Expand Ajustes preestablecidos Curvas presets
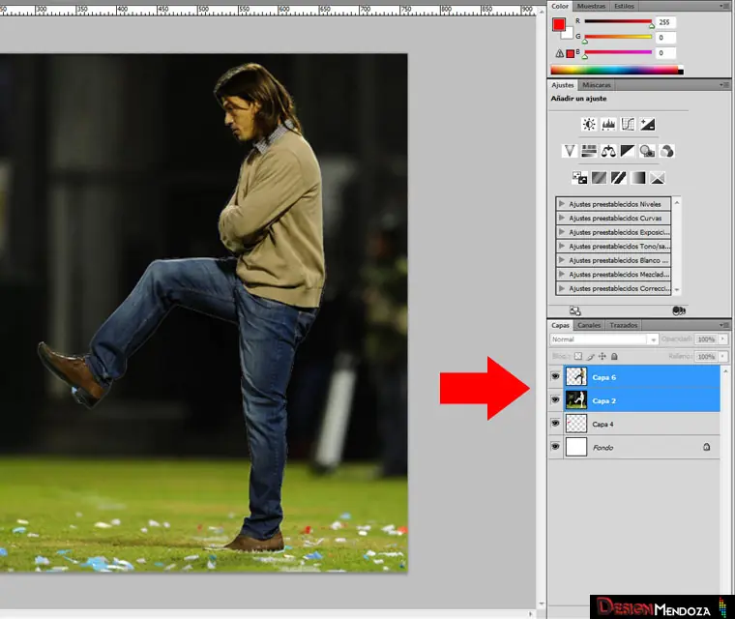The width and height of the screenshot is (735, 619). [562, 219]
